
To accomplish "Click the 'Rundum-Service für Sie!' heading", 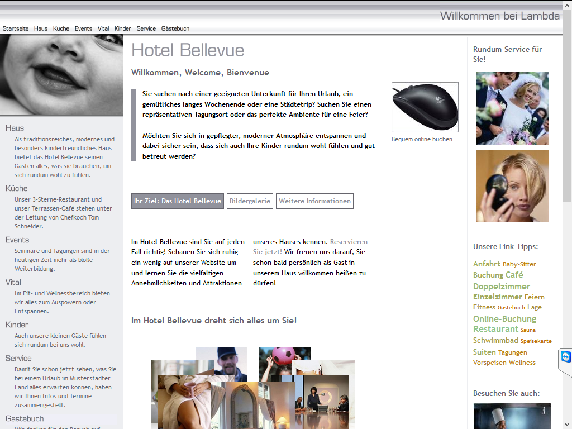I will pyautogui.click(x=508, y=54).
